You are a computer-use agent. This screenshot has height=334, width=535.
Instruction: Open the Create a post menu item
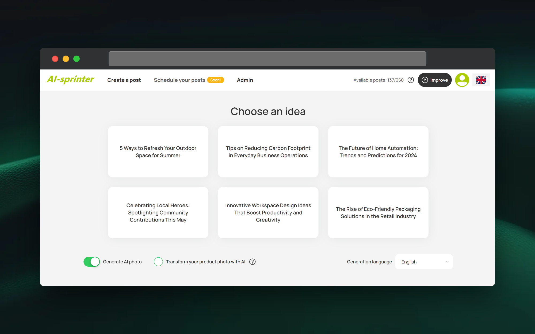click(x=124, y=80)
